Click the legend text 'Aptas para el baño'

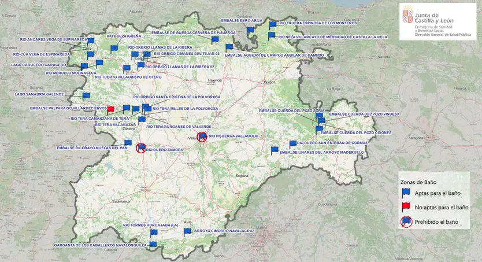[437, 193]
